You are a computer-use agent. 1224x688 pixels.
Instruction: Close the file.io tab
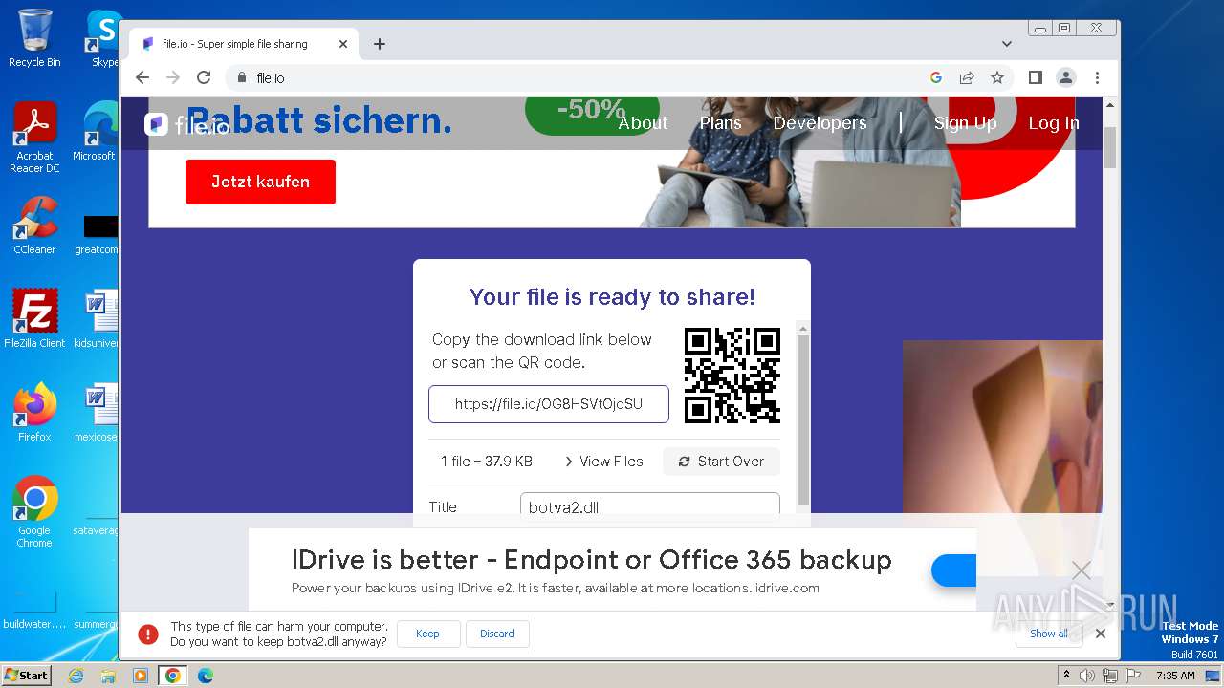tap(343, 44)
